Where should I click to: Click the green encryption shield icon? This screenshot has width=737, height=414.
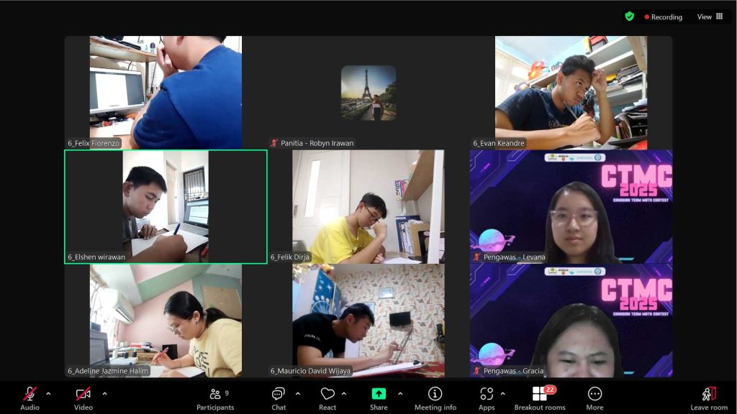pos(630,17)
